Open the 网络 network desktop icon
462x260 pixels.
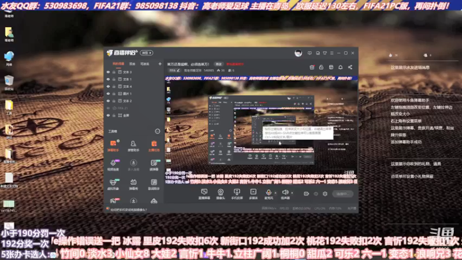click(x=9, y=58)
